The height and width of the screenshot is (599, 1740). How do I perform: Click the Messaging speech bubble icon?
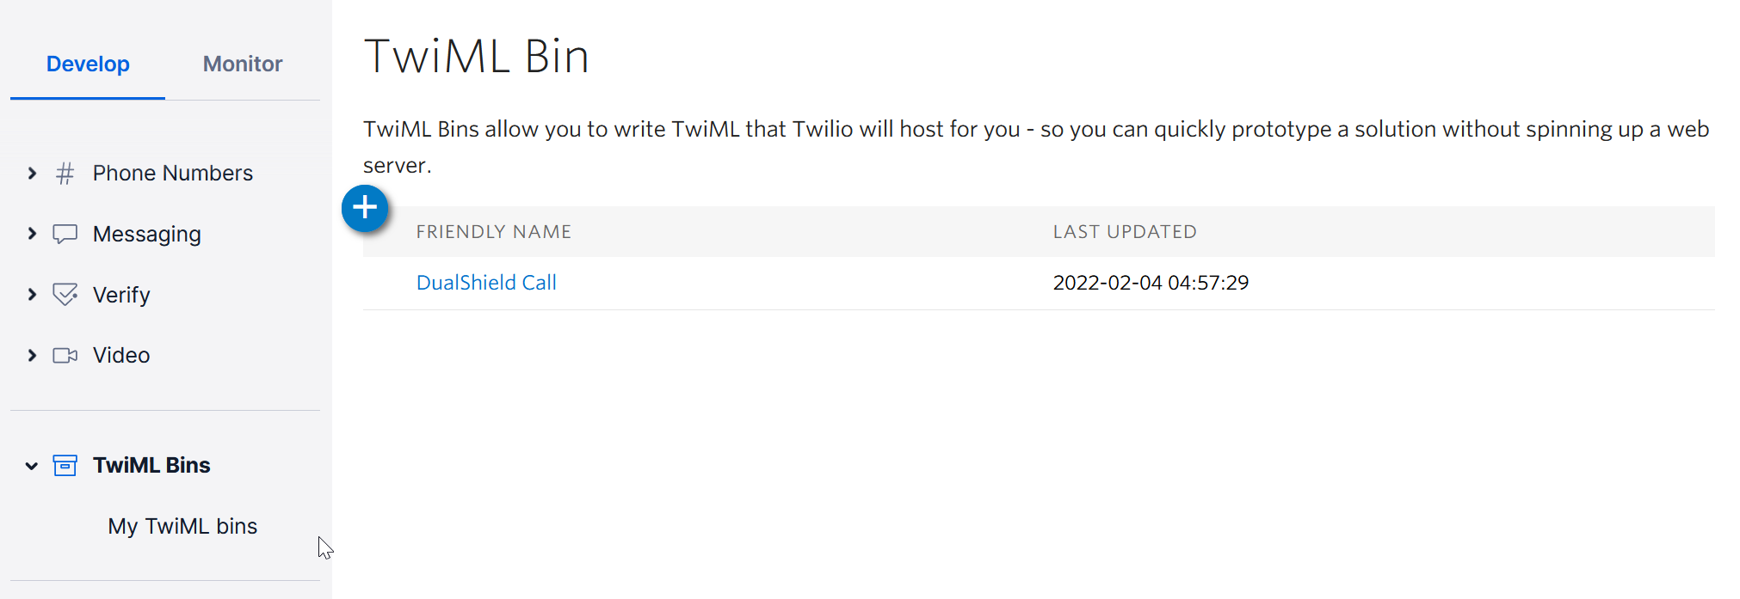coord(65,234)
